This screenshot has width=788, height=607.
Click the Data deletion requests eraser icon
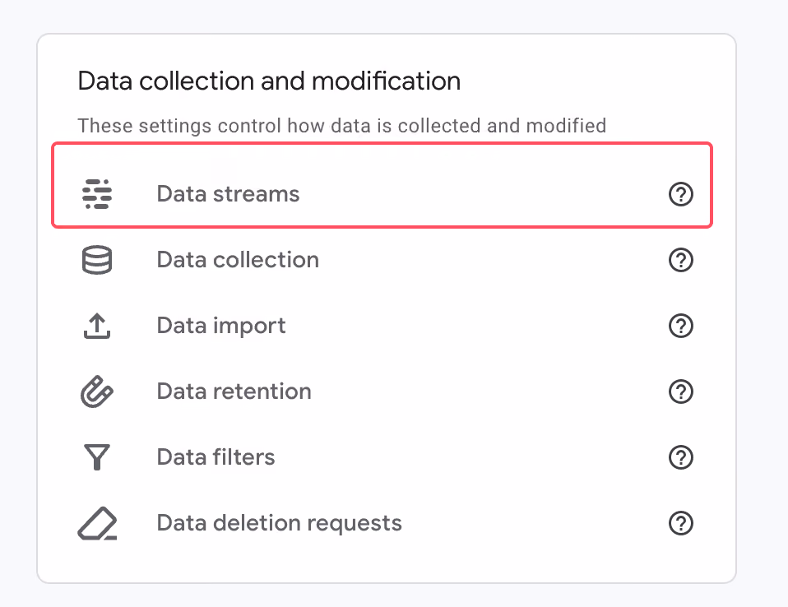pyautogui.click(x=98, y=523)
